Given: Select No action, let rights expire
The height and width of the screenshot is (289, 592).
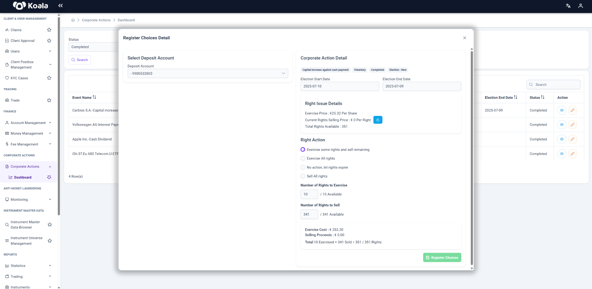Looking at the screenshot, I should pyautogui.click(x=303, y=167).
